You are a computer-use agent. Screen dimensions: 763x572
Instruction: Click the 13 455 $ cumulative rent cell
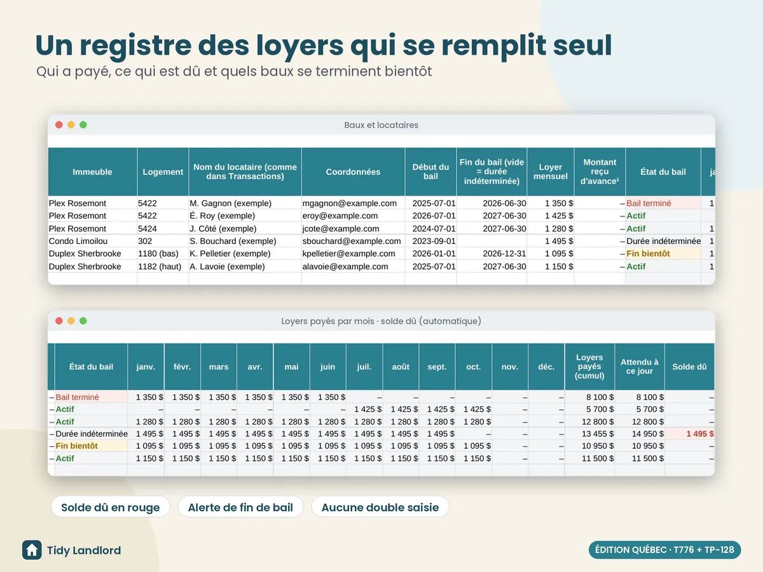[589, 434]
